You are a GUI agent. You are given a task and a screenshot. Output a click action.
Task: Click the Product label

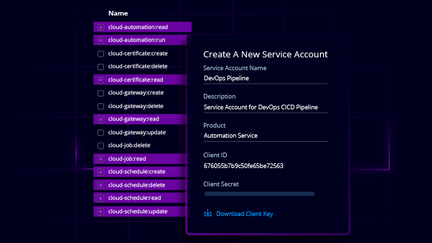215,126
